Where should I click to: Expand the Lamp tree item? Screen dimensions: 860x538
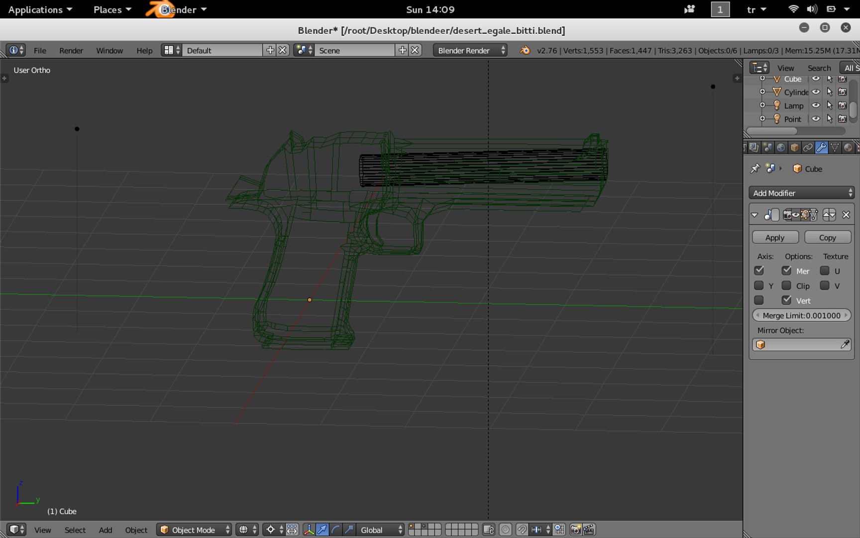(762, 105)
